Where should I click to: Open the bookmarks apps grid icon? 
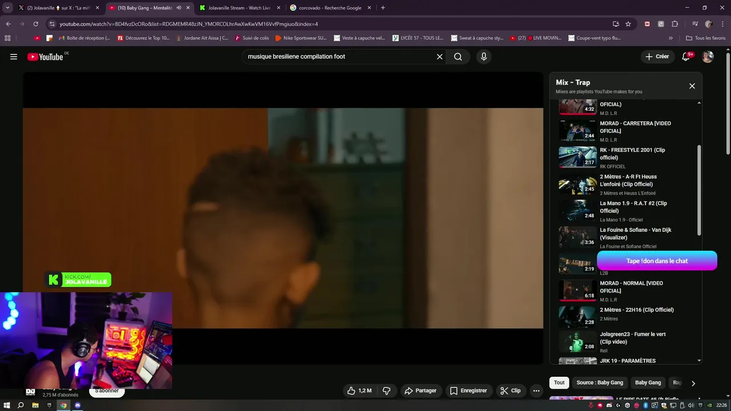pyautogui.click(x=7, y=38)
